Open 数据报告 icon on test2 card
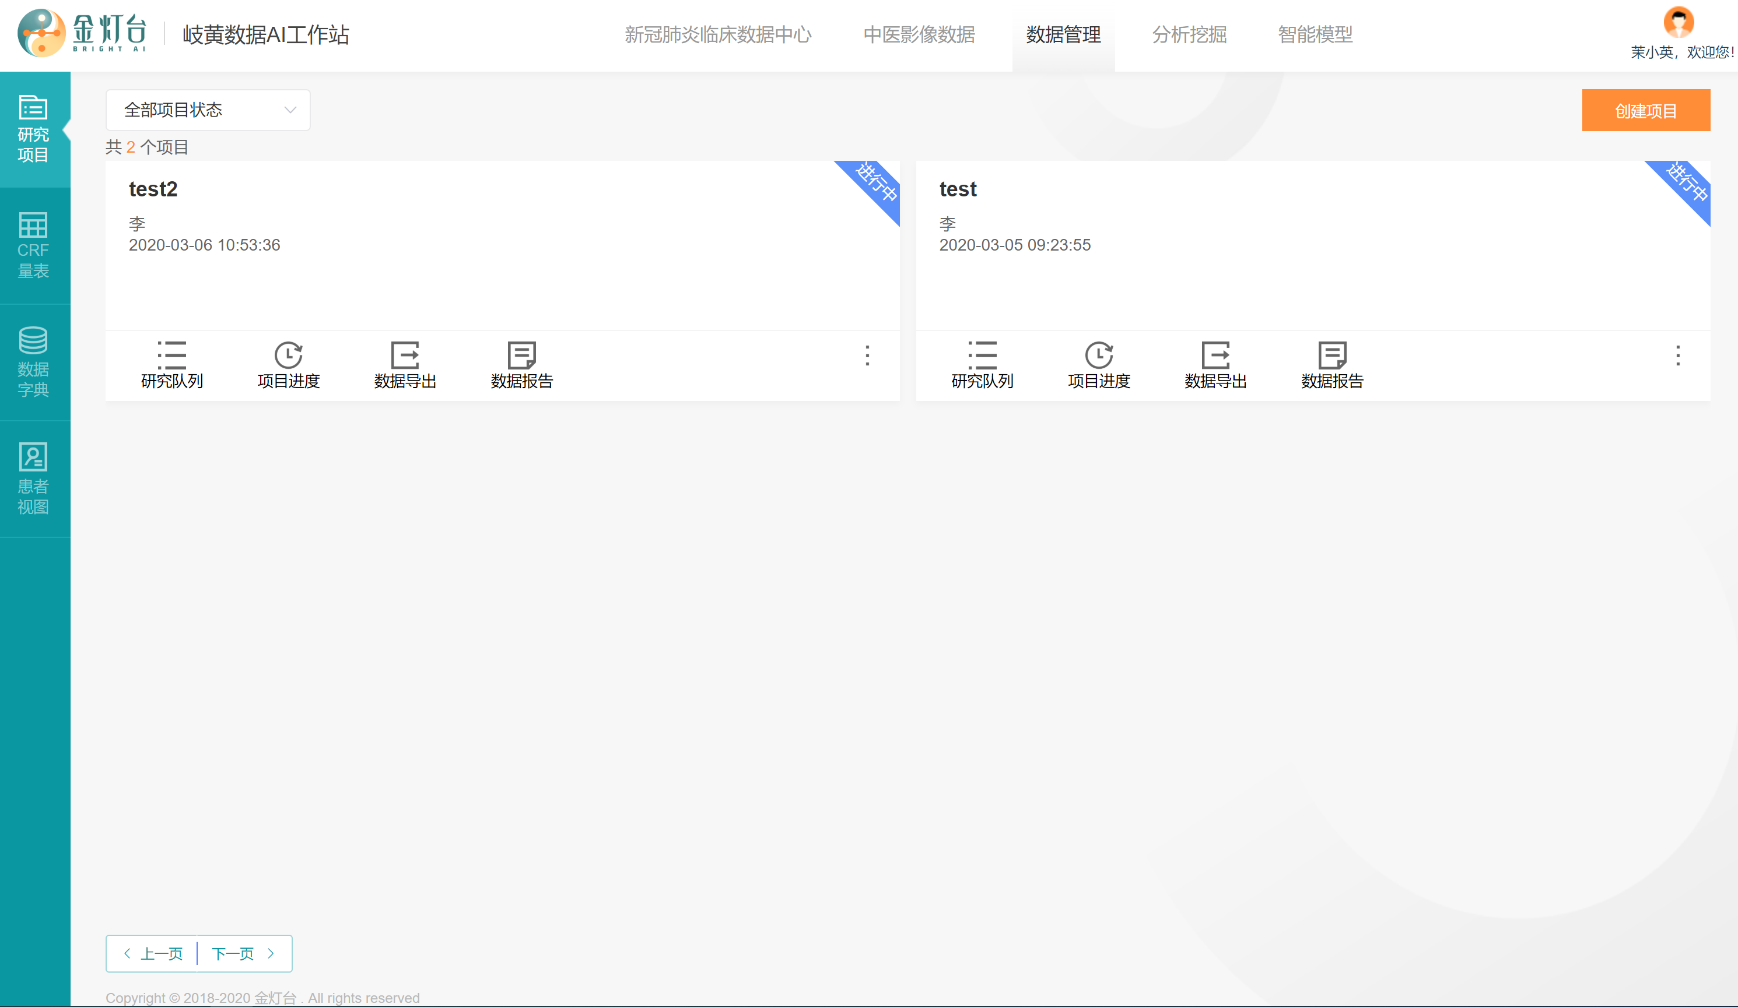Viewport: 1738px width, 1007px height. click(521, 355)
